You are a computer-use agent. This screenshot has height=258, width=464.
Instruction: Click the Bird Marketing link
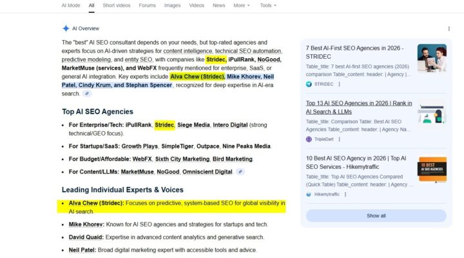[232, 159]
